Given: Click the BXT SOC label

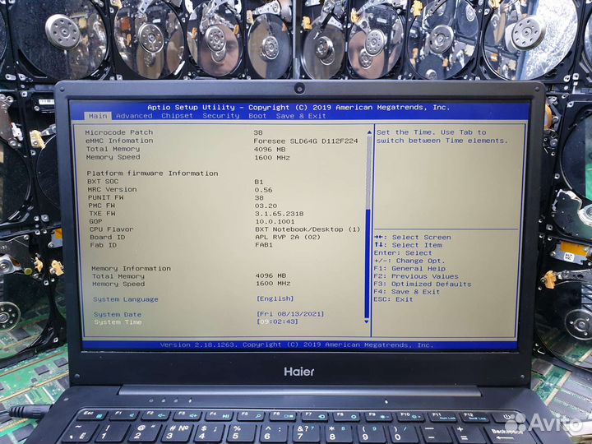Looking at the screenshot, I should coord(103,182).
